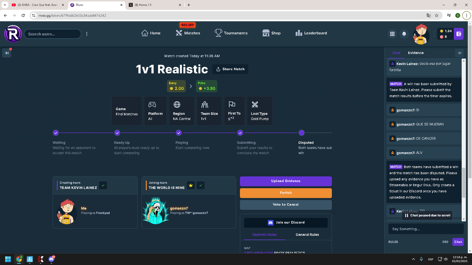Show hidden system tray icons
This screenshot has width=472, height=265.
(x=413, y=259)
